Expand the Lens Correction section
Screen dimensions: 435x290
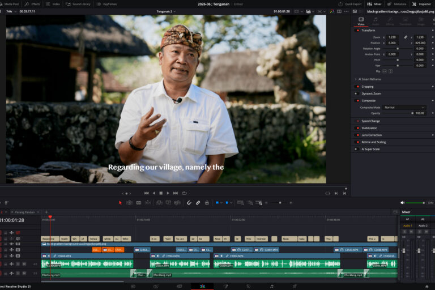[x=372, y=135]
